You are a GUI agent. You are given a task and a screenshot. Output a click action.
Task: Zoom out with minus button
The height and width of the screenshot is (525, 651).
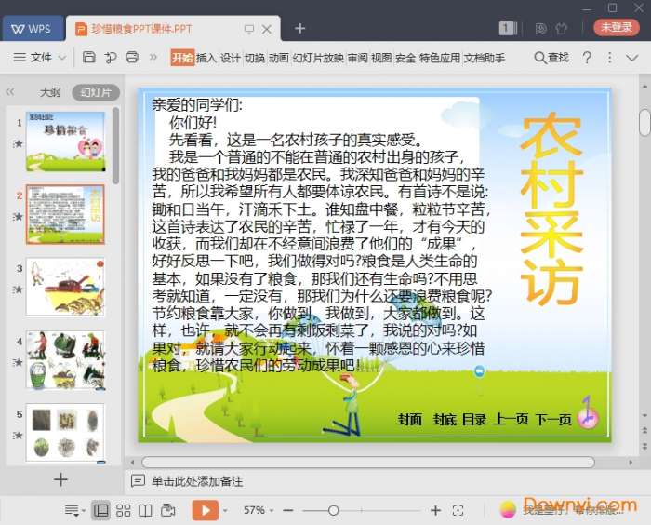pos(288,510)
